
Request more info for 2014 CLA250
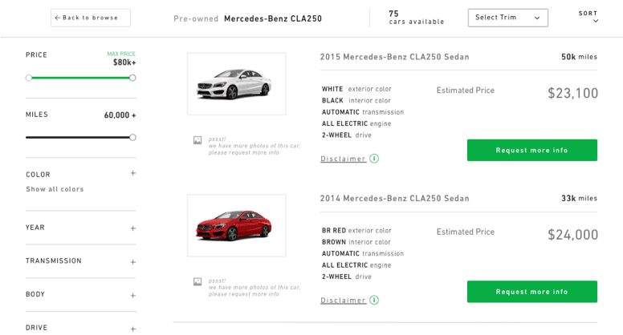[x=531, y=292]
